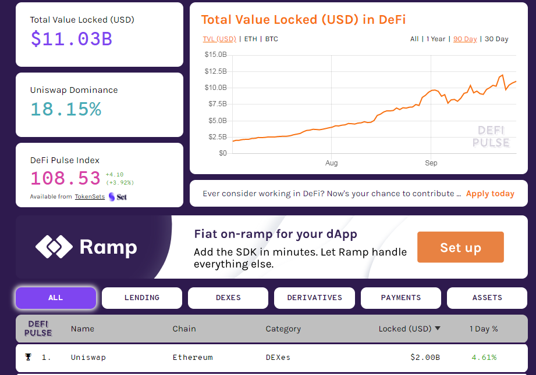Image resolution: width=536 pixels, height=375 pixels.
Task: Select the 30 Day chart range
Action: tap(496, 39)
